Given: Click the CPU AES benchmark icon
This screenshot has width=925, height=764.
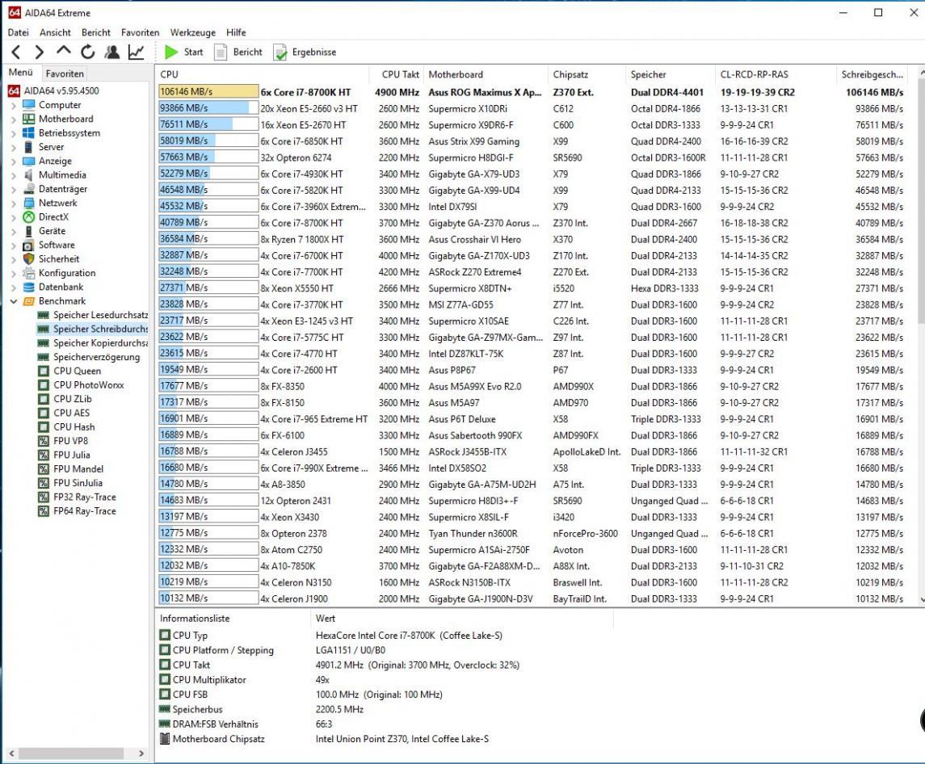Looking at the screenshot, I should [x=43, y=413].
